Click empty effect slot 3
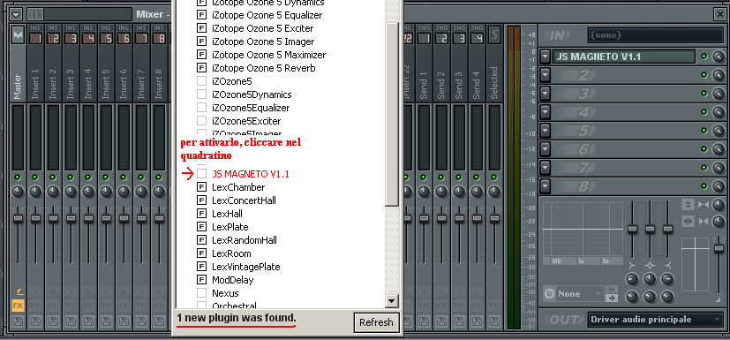Image resolution: width=730 pixels, height=340 pixels. [x=624, y=94]
